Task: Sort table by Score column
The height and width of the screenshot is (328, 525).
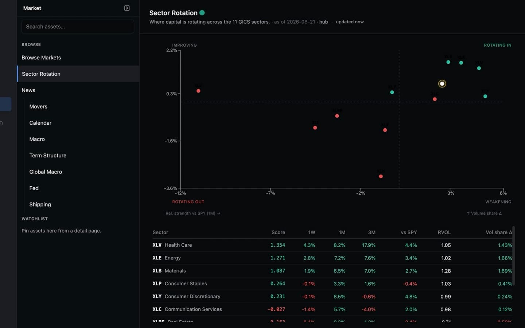Action: pos(278,232)
